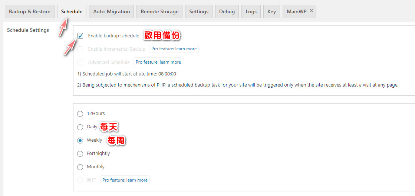This screenshot has height=196, width=415.
Task: Open Pro feature link beside Advanced Schedule
Action: tap(158, 62)
